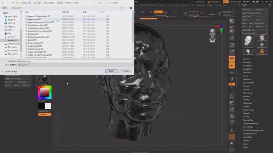
Task: Click the Save As button in Tool panel
Action: (261, 9)
